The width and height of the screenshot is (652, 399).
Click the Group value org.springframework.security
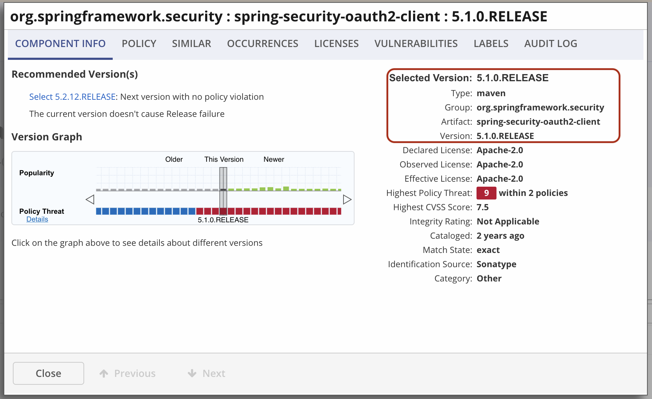click(x=540, y=108)
